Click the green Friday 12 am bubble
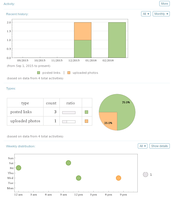This screenshot has height=198, width=171. click(x=18, y=168)
